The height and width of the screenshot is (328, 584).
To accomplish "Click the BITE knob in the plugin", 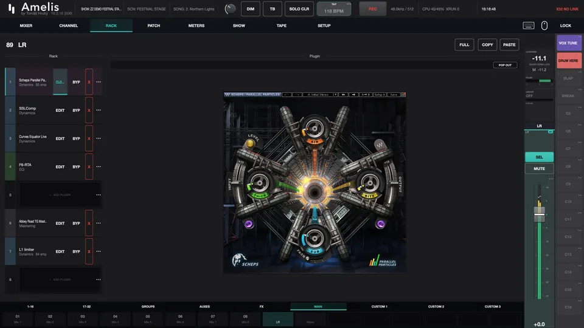I will [x=369, y=183].
